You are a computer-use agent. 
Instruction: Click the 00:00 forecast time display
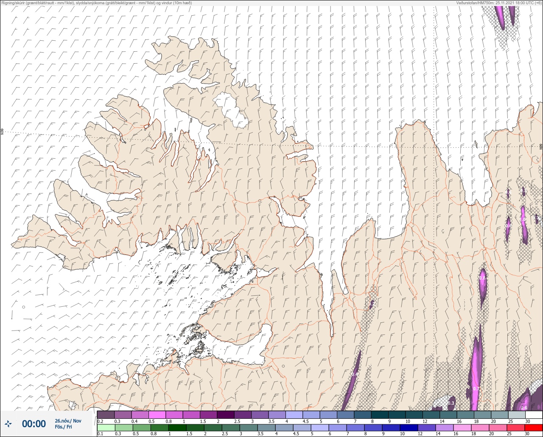point(34,423)
